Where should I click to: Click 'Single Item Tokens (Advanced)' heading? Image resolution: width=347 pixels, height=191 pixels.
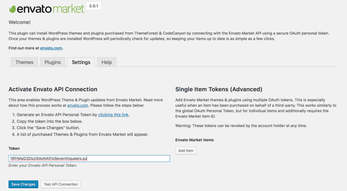219,89
